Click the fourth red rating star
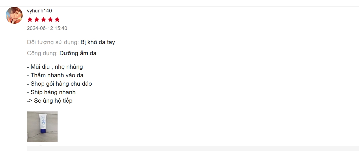Screen dimensions: 359x151 click(x=50, y=20)
